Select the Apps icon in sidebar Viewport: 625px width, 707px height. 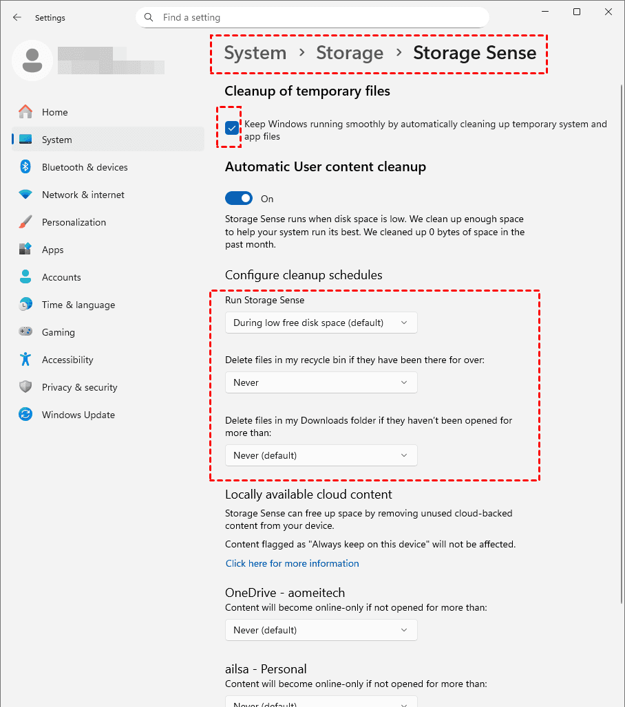click(25, 250)
